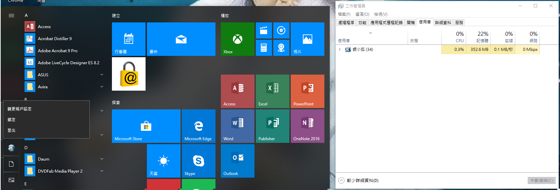Sort by the CPU column header
This screenshot has height=190, width=560.
click(453, 37)
